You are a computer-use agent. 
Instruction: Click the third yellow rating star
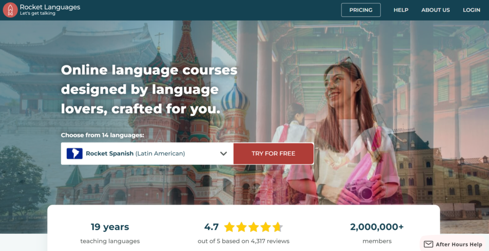254,227
